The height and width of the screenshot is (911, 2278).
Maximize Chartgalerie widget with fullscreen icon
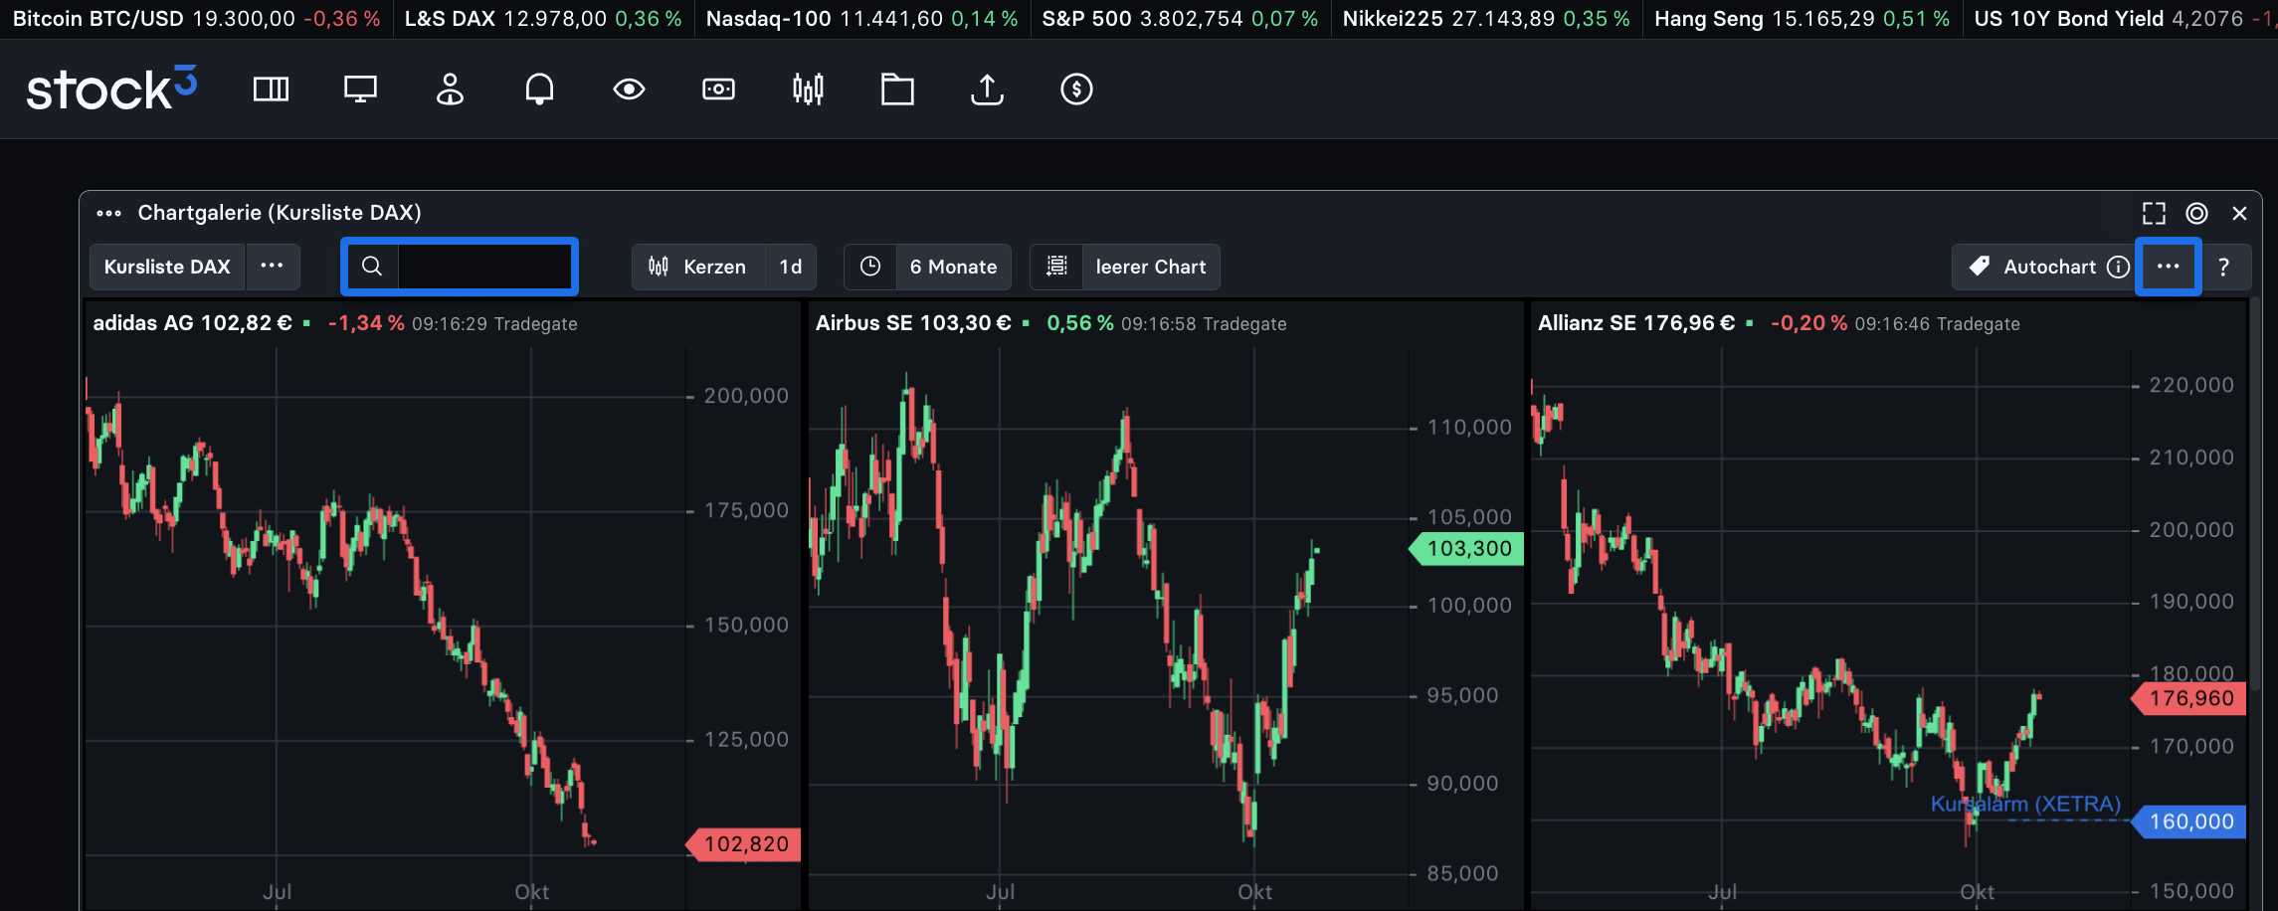point(2154,213)
